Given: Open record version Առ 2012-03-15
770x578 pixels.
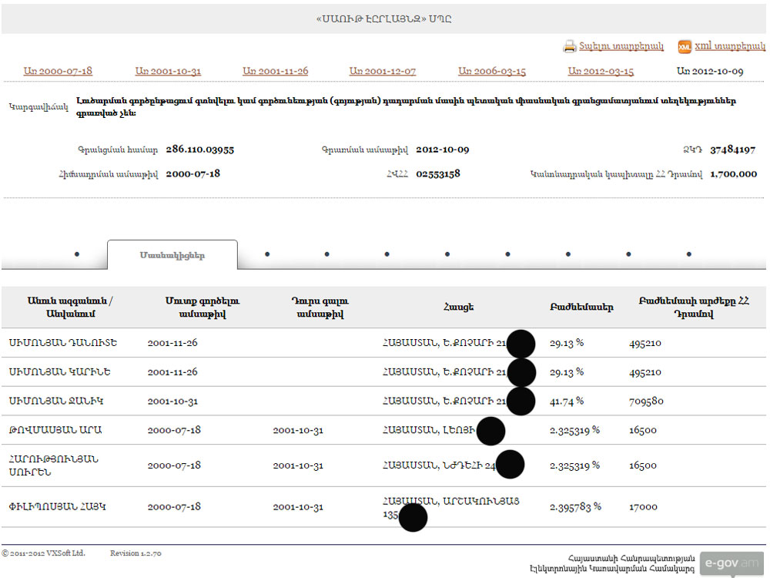Looking at the screenshot, I should 601,71.
